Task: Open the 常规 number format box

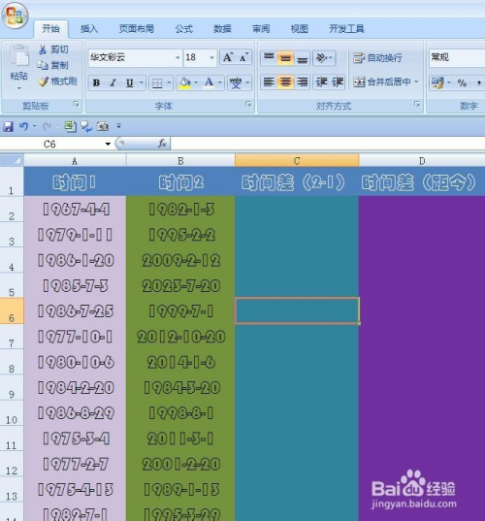Action: pyautogui.click(x=457, y=57)
